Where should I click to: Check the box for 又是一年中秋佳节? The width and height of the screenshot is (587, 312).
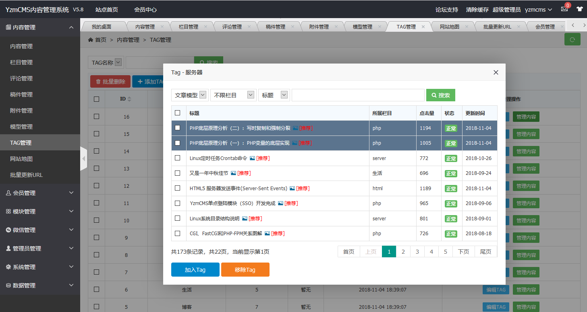[x=177, y=173]
